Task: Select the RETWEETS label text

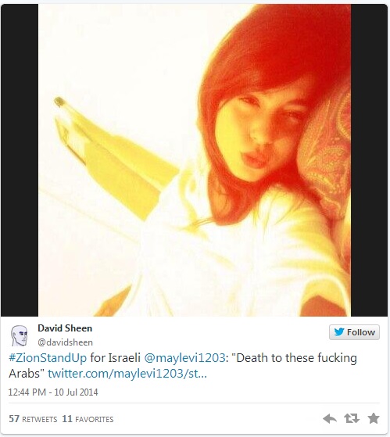Action: point(40,420)
